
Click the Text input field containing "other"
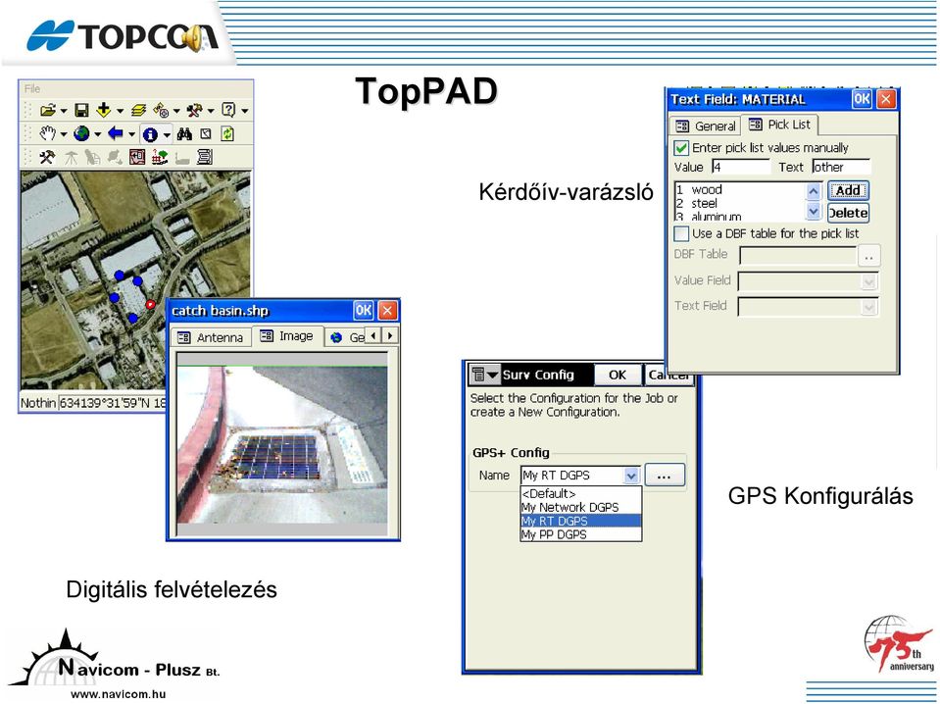point(841,168)
